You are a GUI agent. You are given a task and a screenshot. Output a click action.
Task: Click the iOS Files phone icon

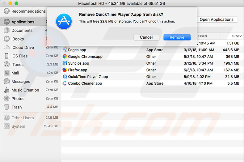[6, 56]
